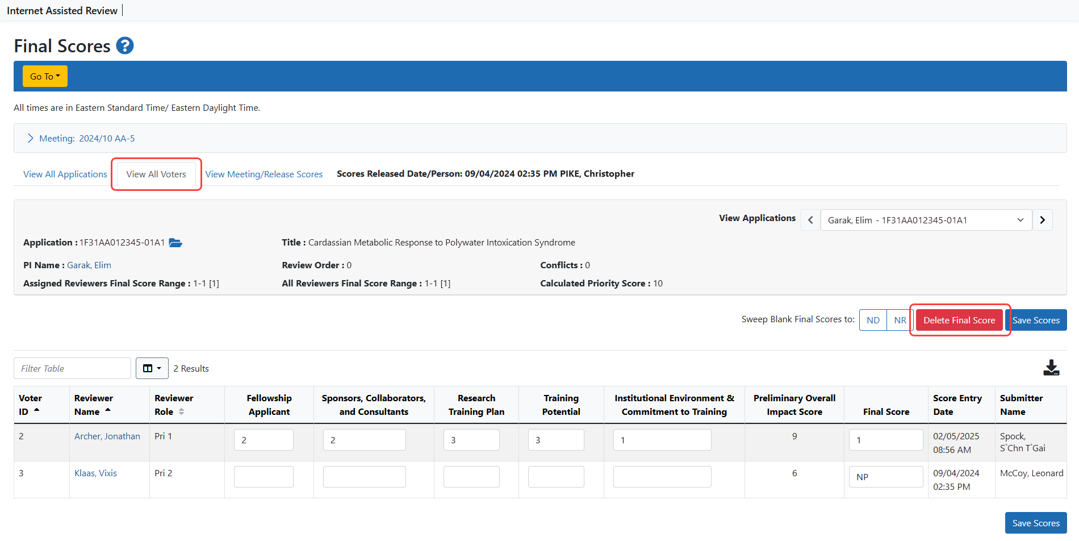Switch to View All Applications tab
This screenshot has height=541, width=1079.
click(65, 174)
